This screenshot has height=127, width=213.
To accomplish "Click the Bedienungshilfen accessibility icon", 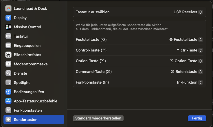I will [x=8, y=92].
